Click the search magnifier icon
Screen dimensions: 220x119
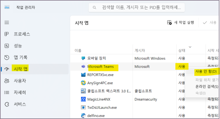[x=94, y=7]
